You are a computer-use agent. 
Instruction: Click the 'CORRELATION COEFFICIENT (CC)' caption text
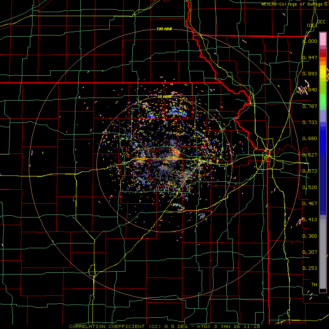[x=115, y=326]
